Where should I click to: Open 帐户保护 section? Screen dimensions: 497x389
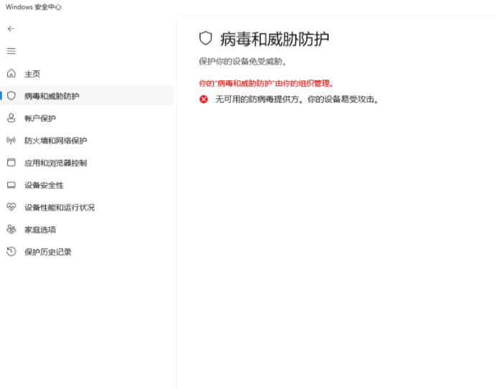coord(87,118)
